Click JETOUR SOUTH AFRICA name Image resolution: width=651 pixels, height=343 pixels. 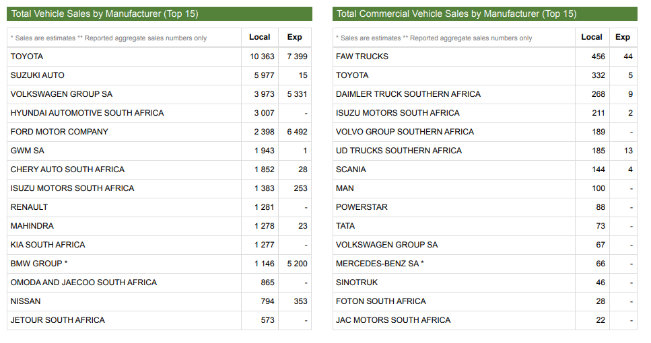(x=58, y=320)
